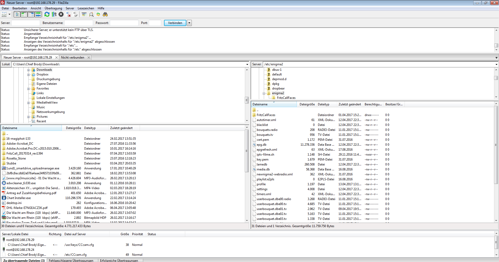Toggle processing of the transfer queue
499x262 pixels.
coord(54,15)
